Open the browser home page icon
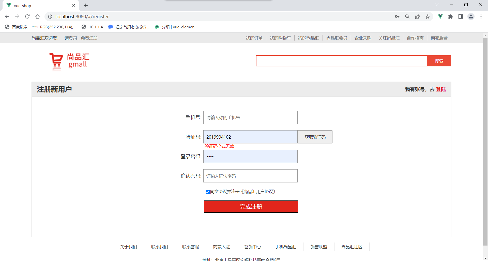 (38, 16)
